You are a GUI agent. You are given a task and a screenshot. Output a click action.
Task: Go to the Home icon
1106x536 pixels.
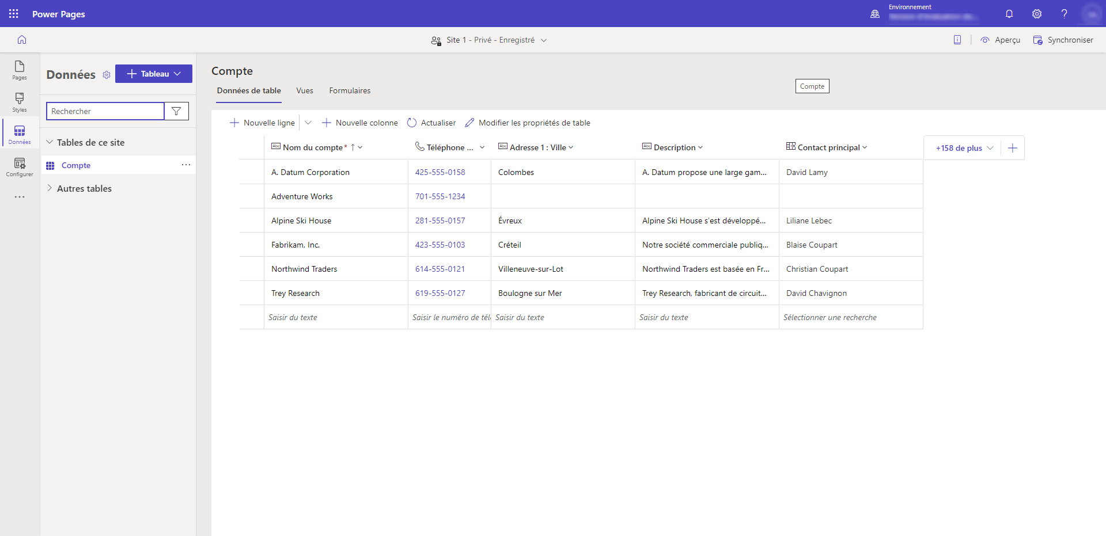point(22,40)
